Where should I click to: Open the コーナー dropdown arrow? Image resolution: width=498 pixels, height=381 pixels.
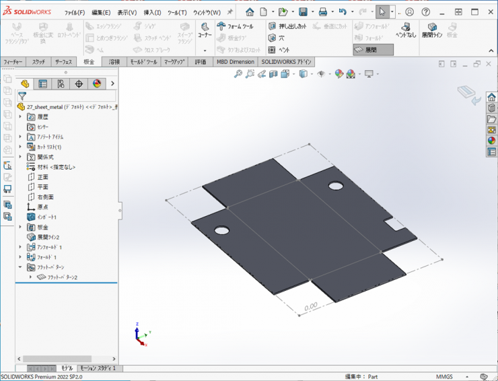pos(205,50)
